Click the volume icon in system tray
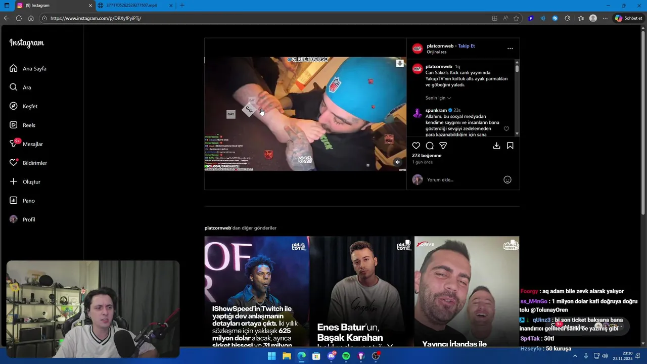 (605, 356)
